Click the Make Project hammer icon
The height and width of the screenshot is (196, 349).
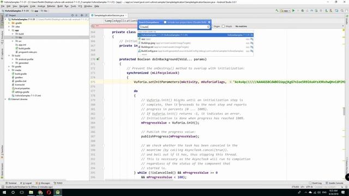click(x=277, y=11)
